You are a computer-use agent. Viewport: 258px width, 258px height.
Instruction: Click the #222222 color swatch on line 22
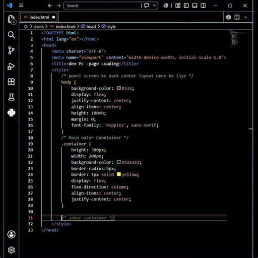tap(119, 162)
